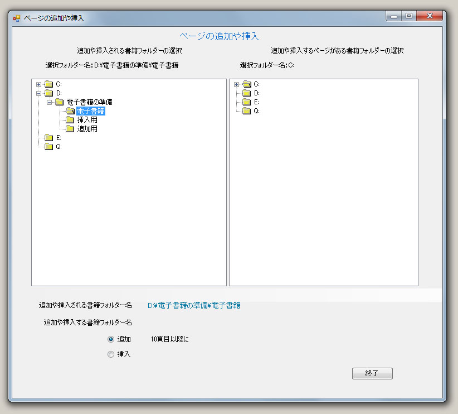The height and width of the screenshot is (414, 458).
Task: Select the E: drive label in right tree
Action: (256, 102)
